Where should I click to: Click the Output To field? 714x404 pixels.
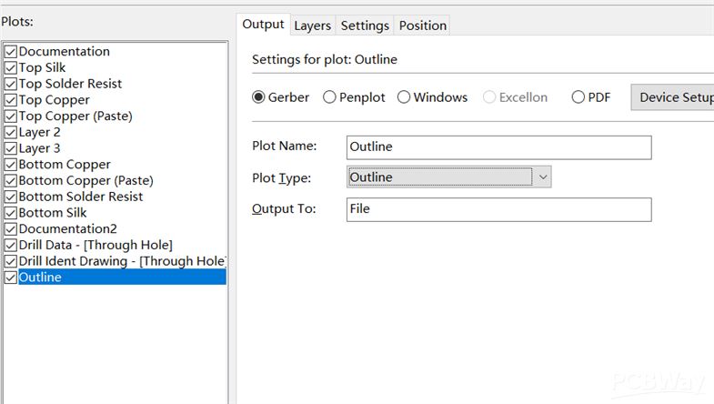click(499, 209)
